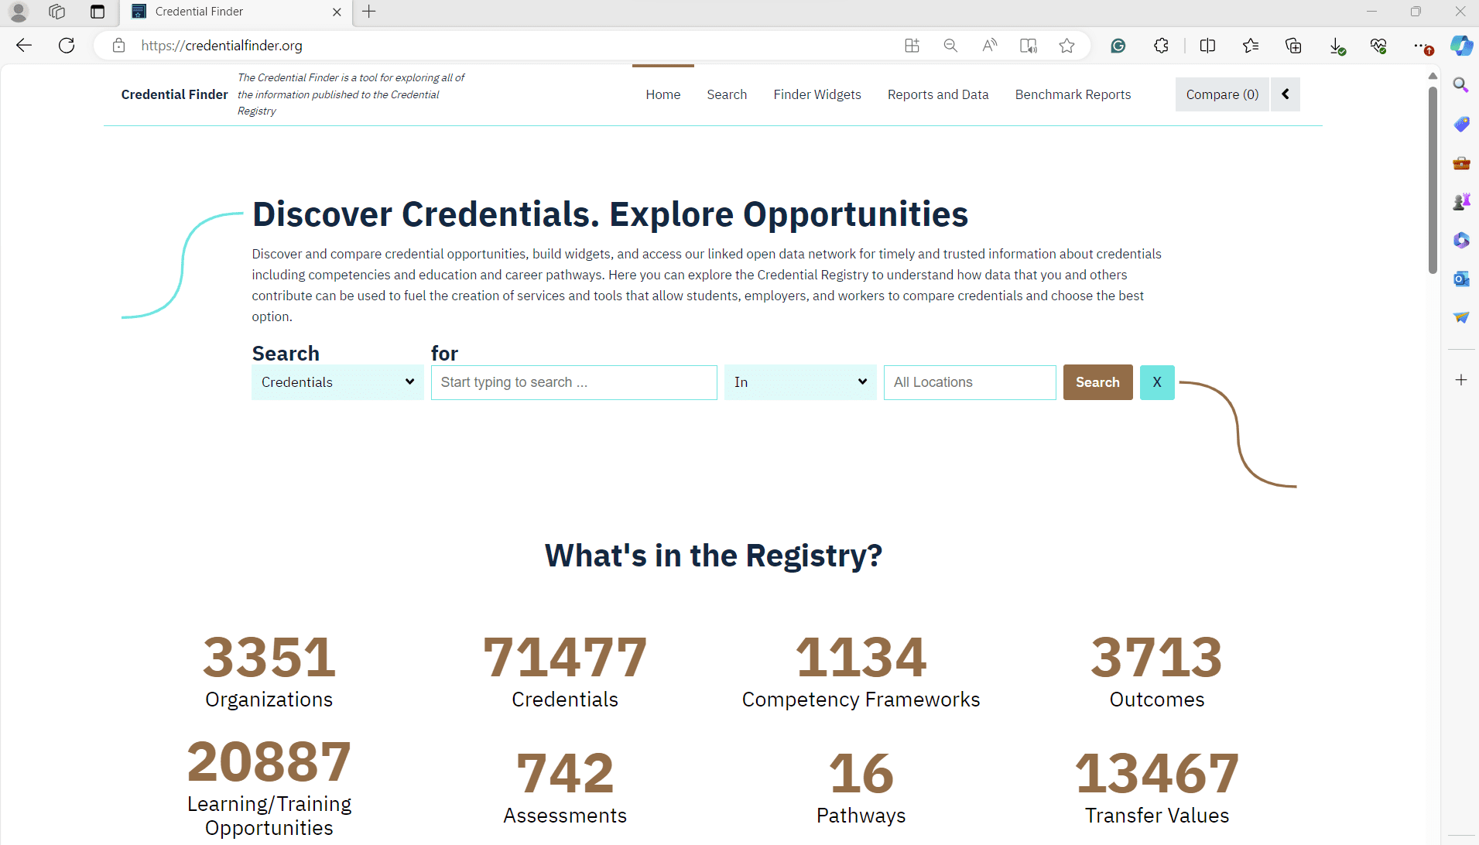1479x845 pixels.
Task: View browser Downloads
Action: click(x=1337, y=46)
